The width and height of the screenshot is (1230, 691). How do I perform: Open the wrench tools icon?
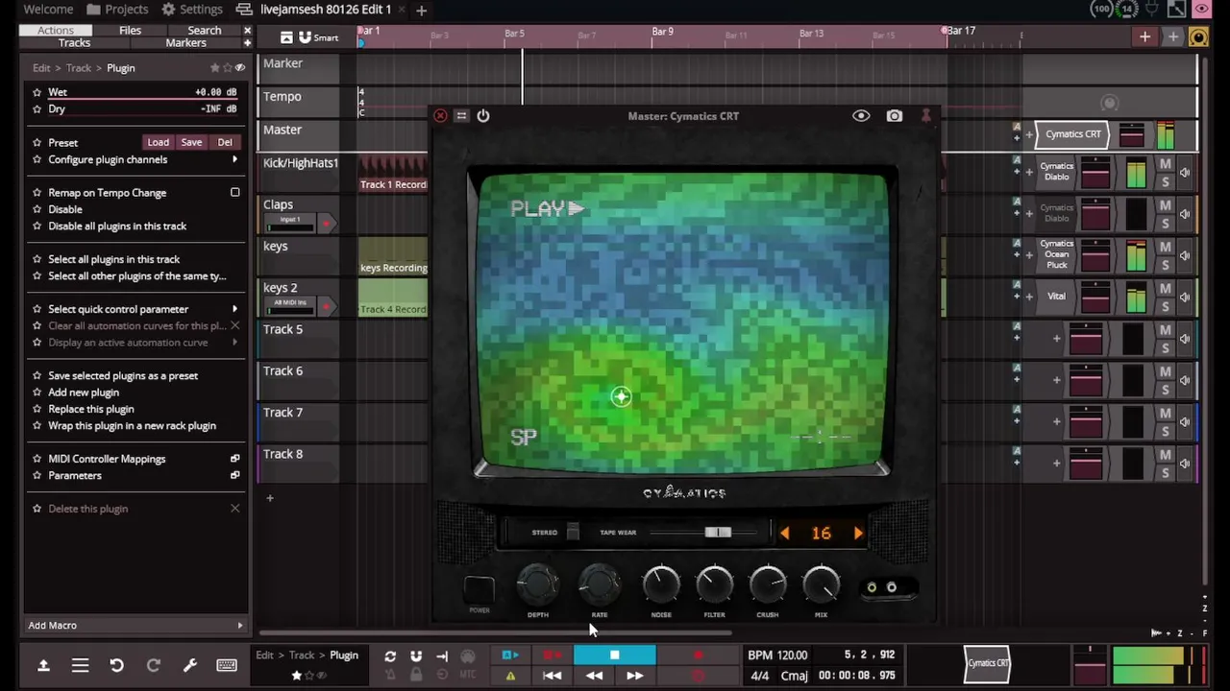coord(189,665)
